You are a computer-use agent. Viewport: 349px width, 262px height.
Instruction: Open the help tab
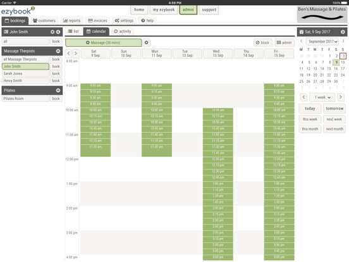click(x=147, y=21)
